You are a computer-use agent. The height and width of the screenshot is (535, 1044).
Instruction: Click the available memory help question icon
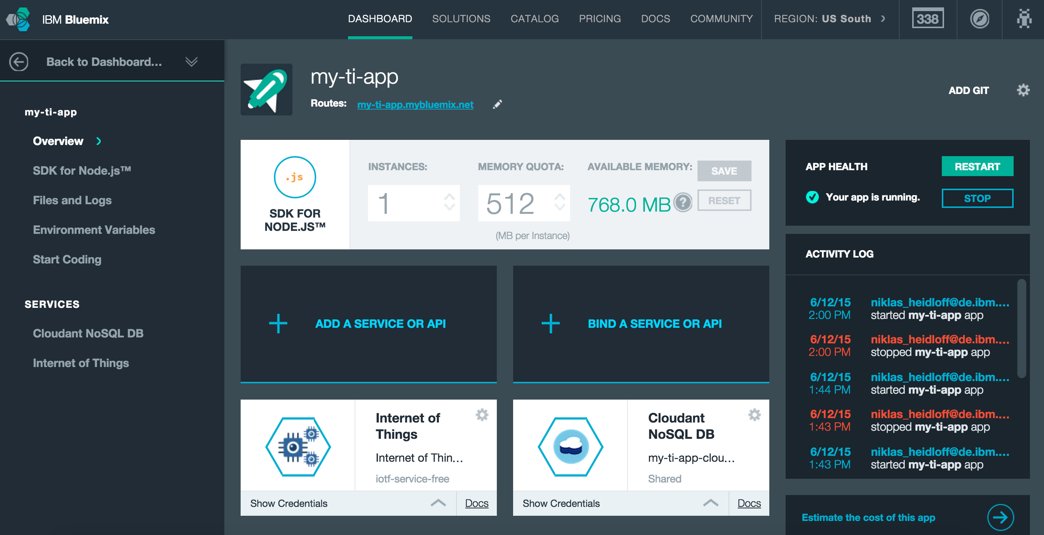click(x=683, y=202)
